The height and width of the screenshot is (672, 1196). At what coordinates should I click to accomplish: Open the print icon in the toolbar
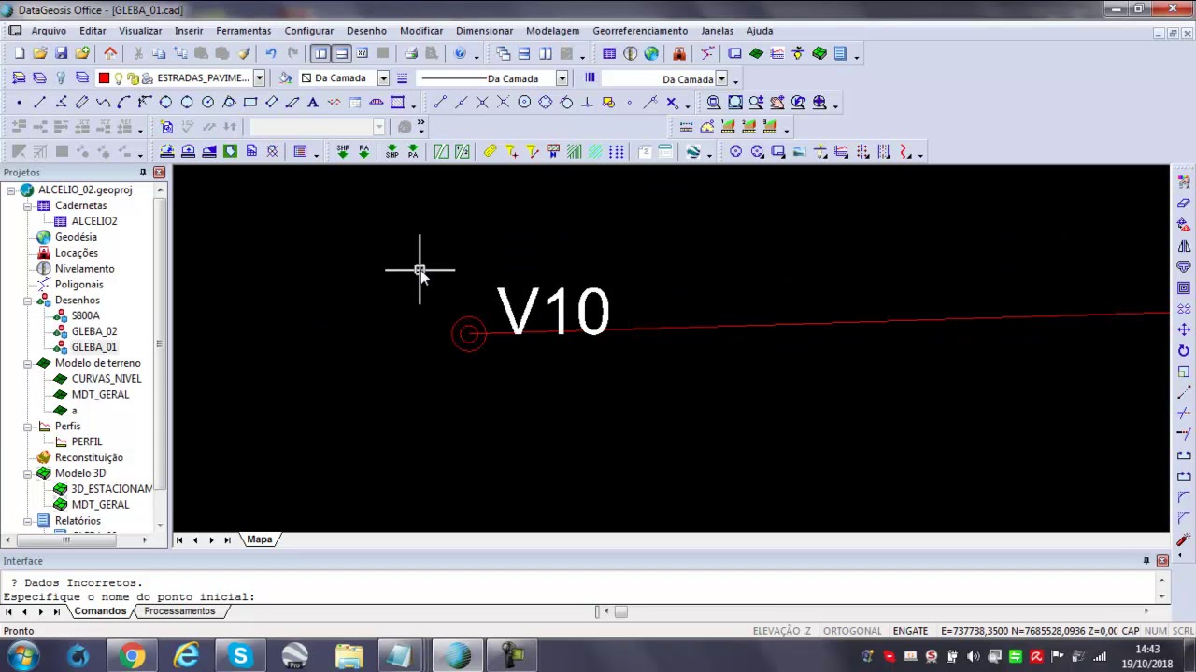tap(411, 53)
